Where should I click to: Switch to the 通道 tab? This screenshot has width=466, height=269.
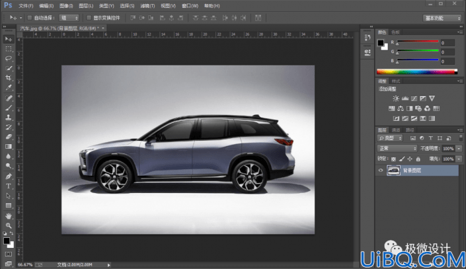(396, 130)
